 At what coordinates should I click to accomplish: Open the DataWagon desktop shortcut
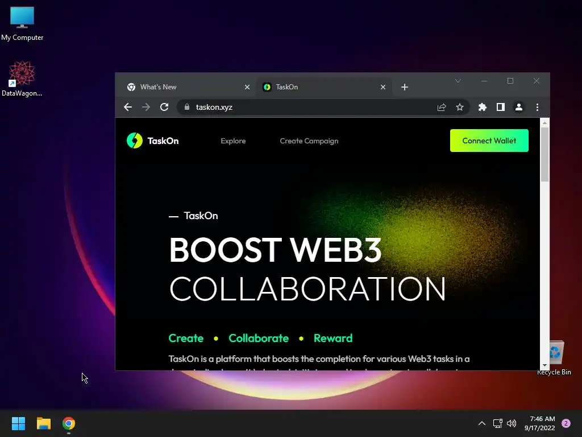tap(22, 79)
